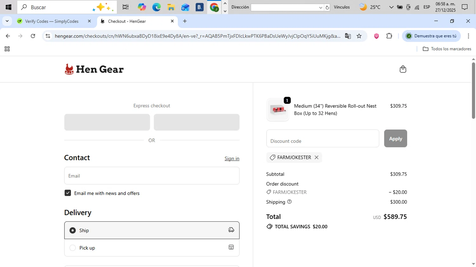Open the 25°C weather widget

pyautogui.click(x=370, y=7)
